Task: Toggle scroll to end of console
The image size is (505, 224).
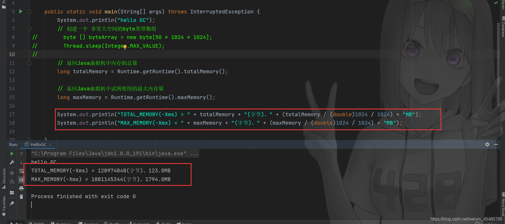Action: pyautogui.click(x=21, y=180)
